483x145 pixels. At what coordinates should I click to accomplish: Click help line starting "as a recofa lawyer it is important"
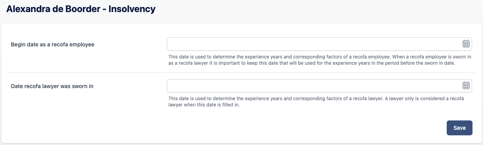click(312, 63)
